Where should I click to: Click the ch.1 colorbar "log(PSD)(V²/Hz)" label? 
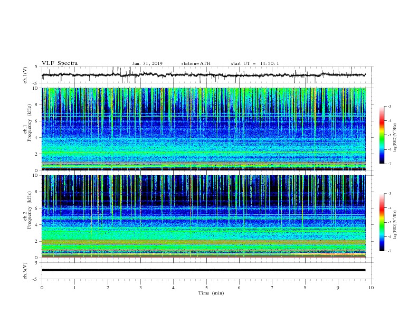pyautogui.click(x=395, y=138)
